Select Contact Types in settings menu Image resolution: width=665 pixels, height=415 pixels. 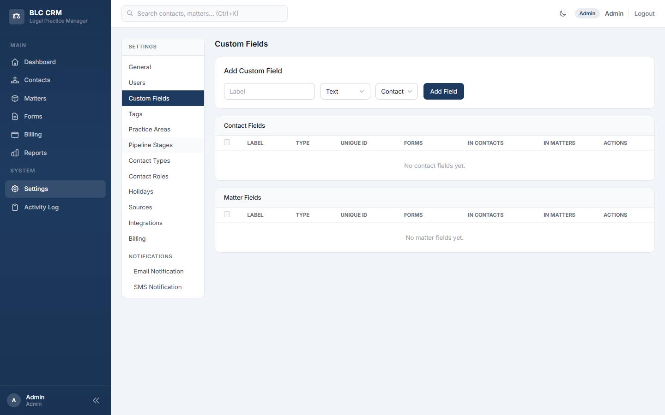[x=163, y=161]
